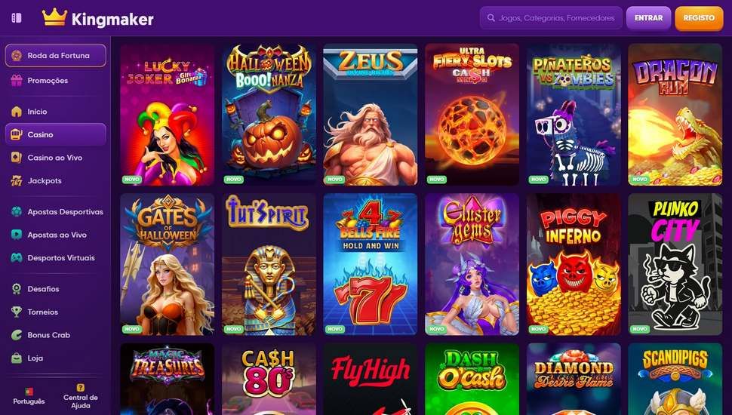Open Central de Ajuda help

click(80, 396)
